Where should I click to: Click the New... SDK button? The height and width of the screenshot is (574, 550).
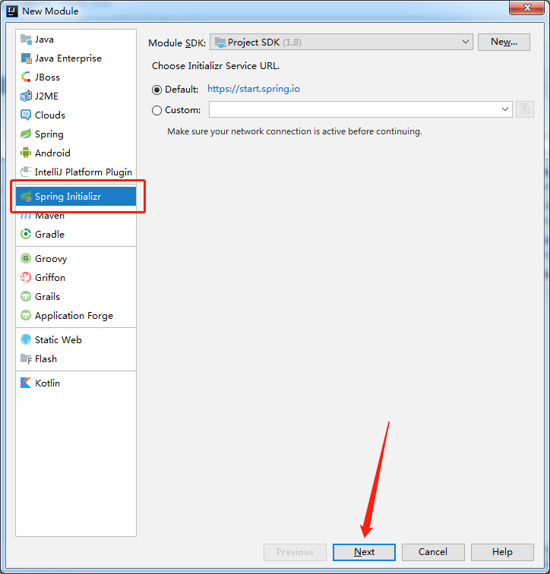(504, 42)
